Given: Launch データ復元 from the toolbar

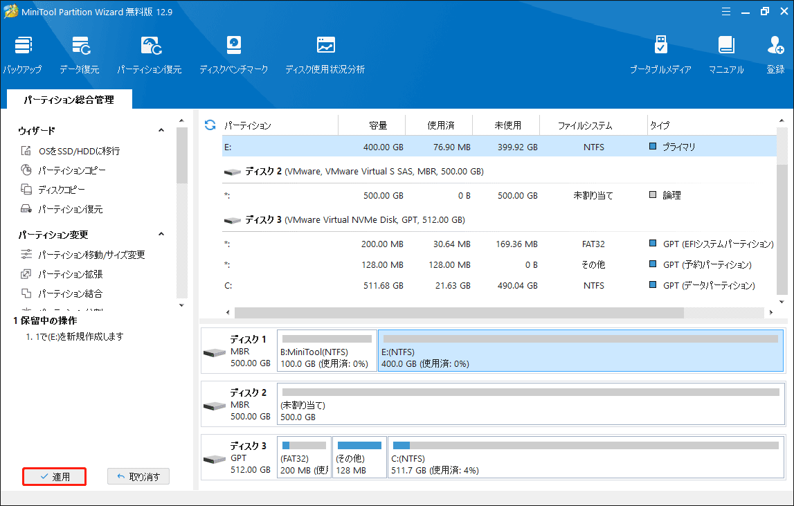Looking at the screenshot, I should tap(80, 46).
